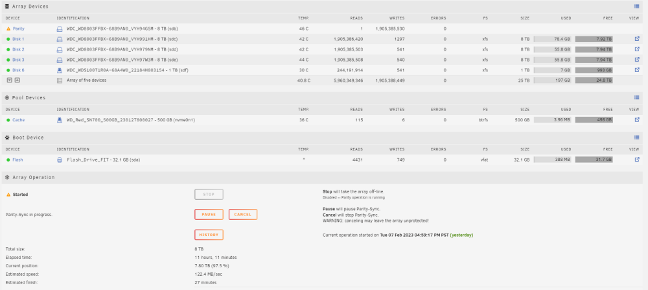Click the array average temperature 40.8 C
Image resolution: width=648 pixels, height=290 pixels.
click(304, 80)
